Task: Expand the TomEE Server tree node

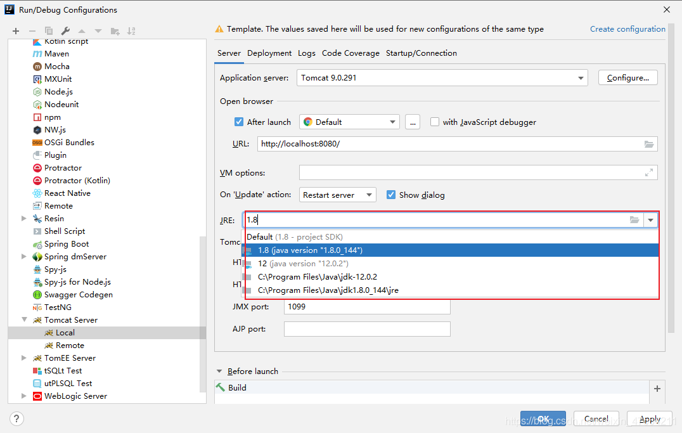Action: (24, 358)
